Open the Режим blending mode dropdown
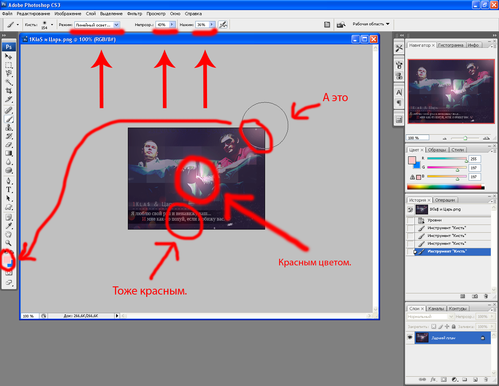This screenshot has width=499, height=386. click(117, 25)
